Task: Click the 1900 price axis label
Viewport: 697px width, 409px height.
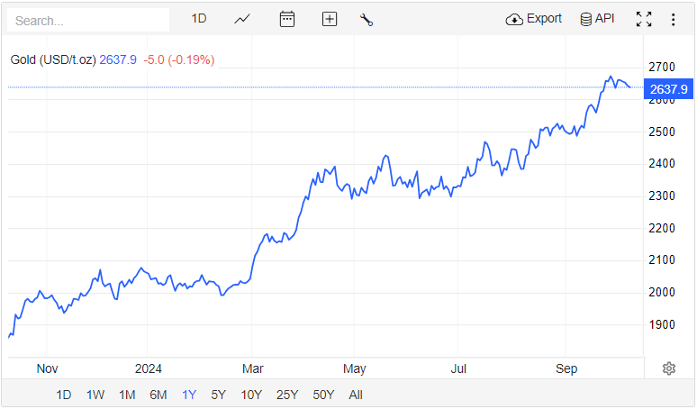Action: pyautogui.click(x=662, y=325)
